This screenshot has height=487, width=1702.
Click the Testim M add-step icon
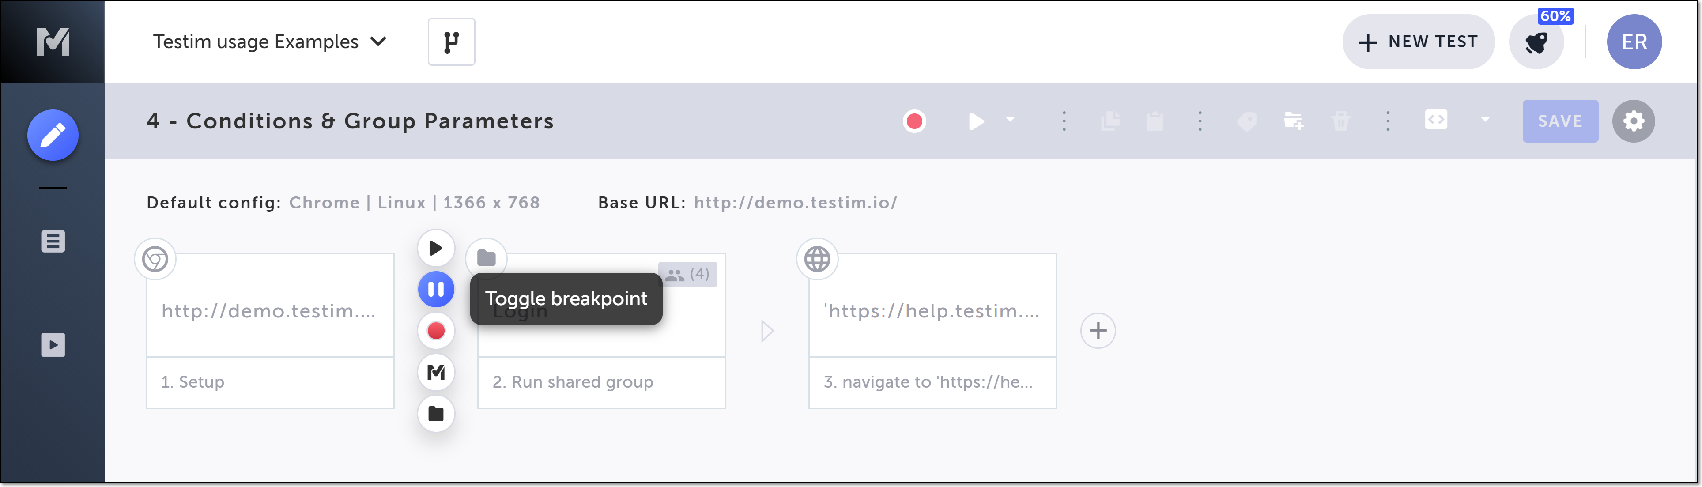(x=435, y=372)
